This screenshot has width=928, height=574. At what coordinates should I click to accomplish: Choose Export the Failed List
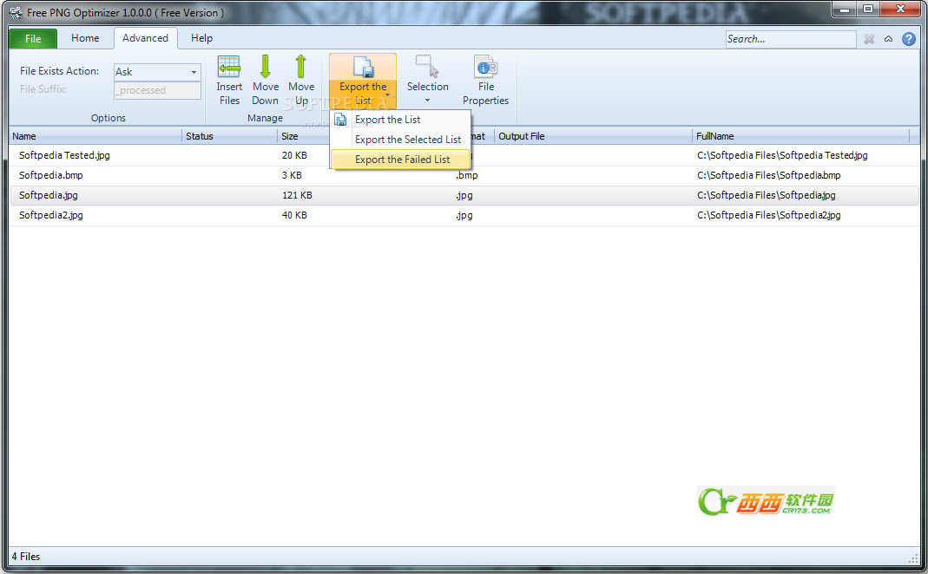[x=400, y=160]
